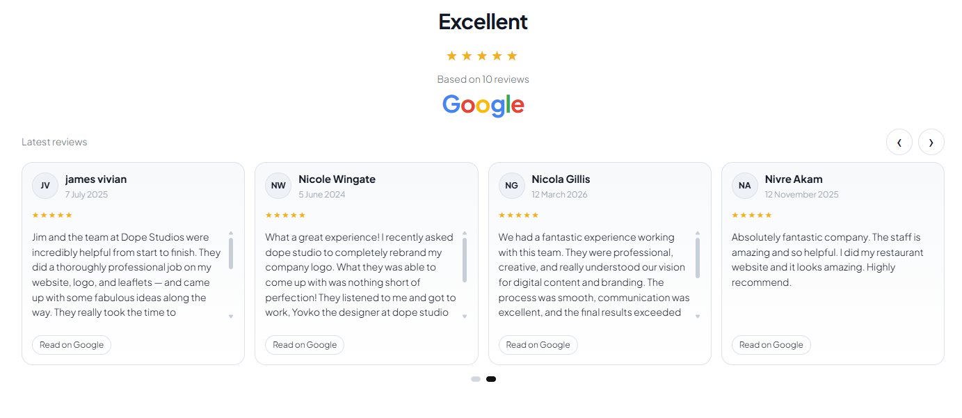This screenshot has width=962, height=418.
Task: Click the Google logo
Action: pyautogui.click(x=483, y=105)
